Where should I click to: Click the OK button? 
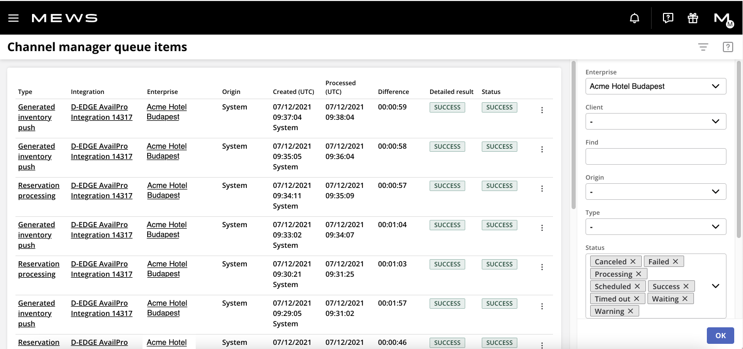[x=720, y=336]
